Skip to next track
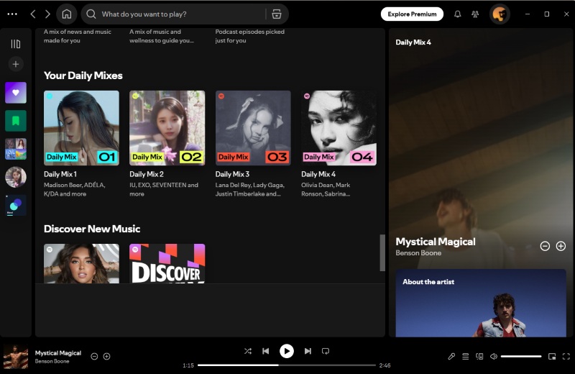Viewport: 575px width, 374px height. (308, 351)
